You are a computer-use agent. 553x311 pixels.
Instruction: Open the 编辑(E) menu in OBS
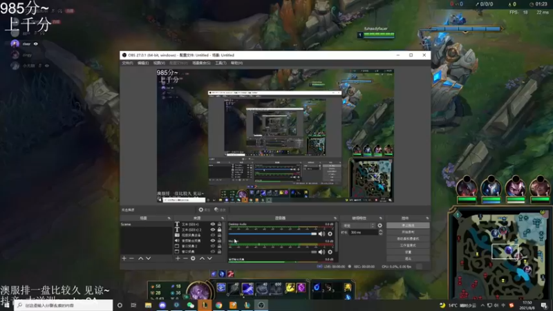coord(143,63)
